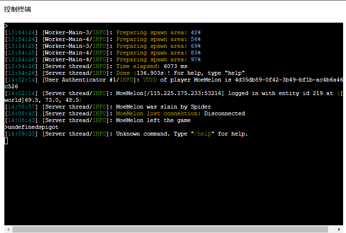Image resolution: width=346 pixels, height=233 pixels.
Task: Click the 'Unknown command' log line
Action: click(x=126, y=134)
